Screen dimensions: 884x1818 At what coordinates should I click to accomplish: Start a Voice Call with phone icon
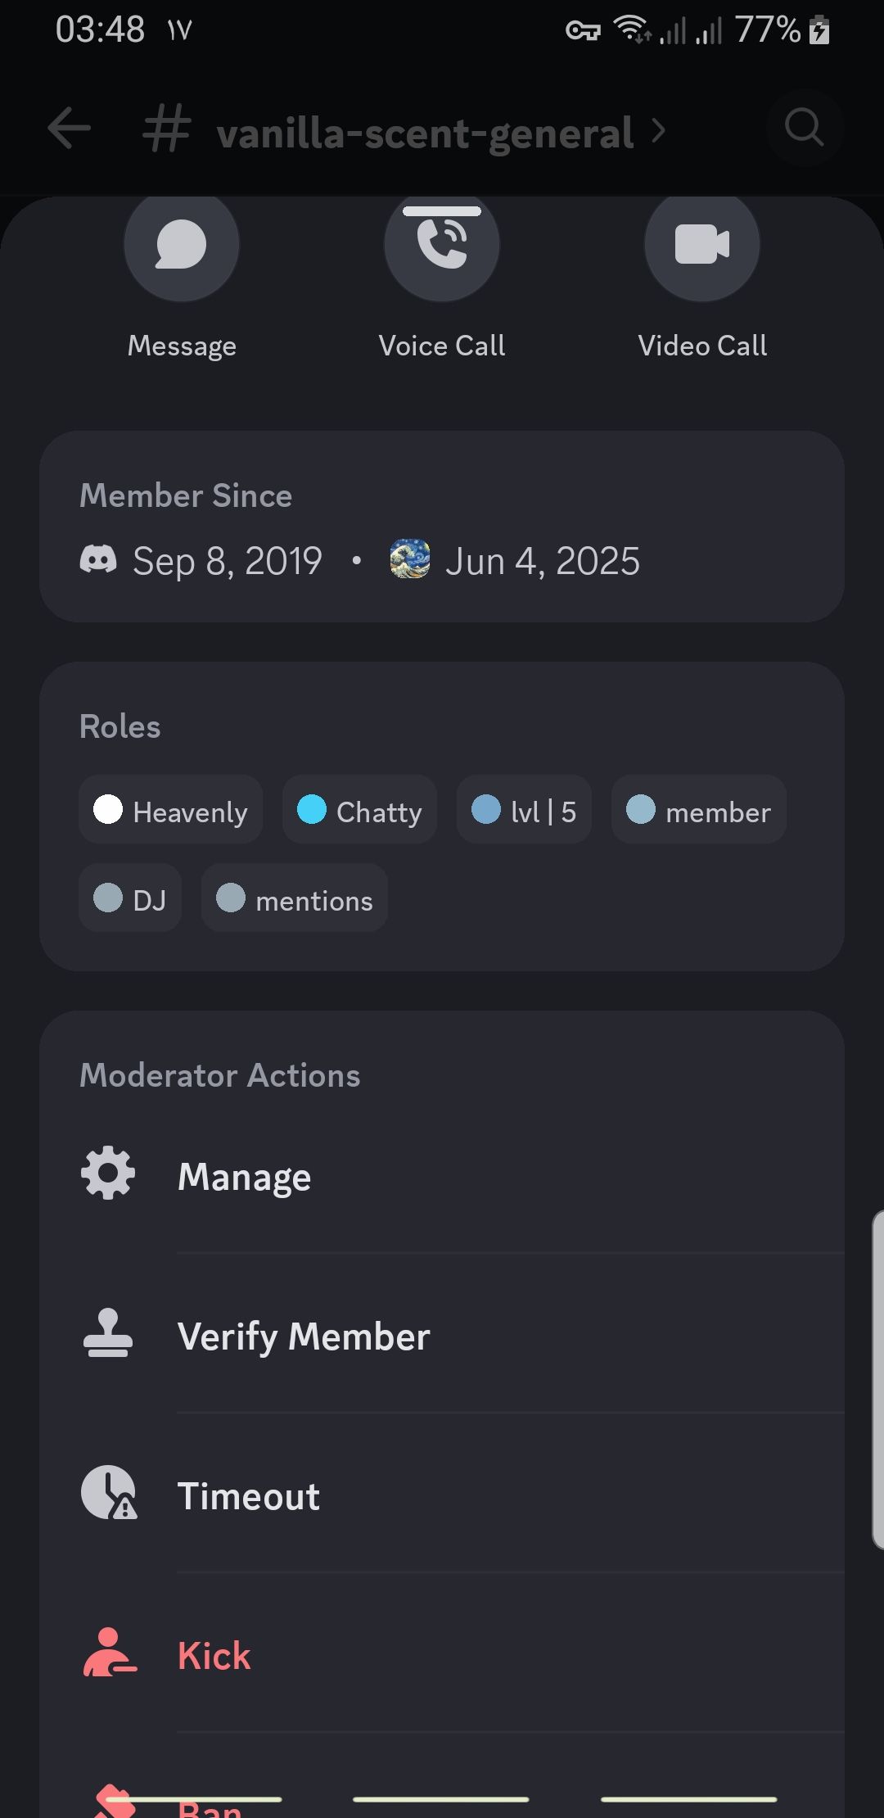[x=442, y=244]
